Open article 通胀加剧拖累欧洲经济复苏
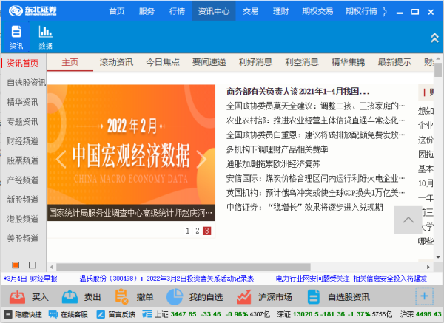The height and width of the screenshot is (323, 444). coord(273,164)
